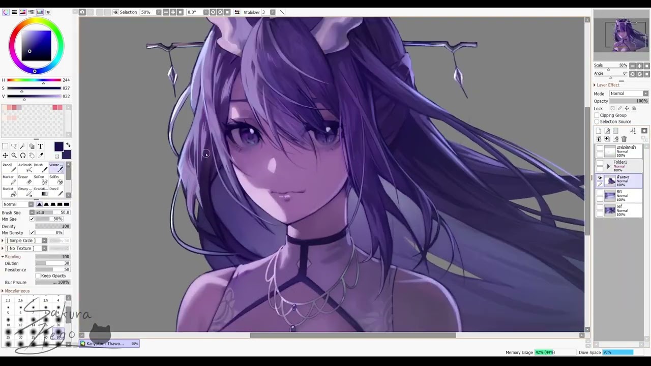Select the magic wand tool
The width and height of the screenshot is (651, 366).
pos(22,146)
